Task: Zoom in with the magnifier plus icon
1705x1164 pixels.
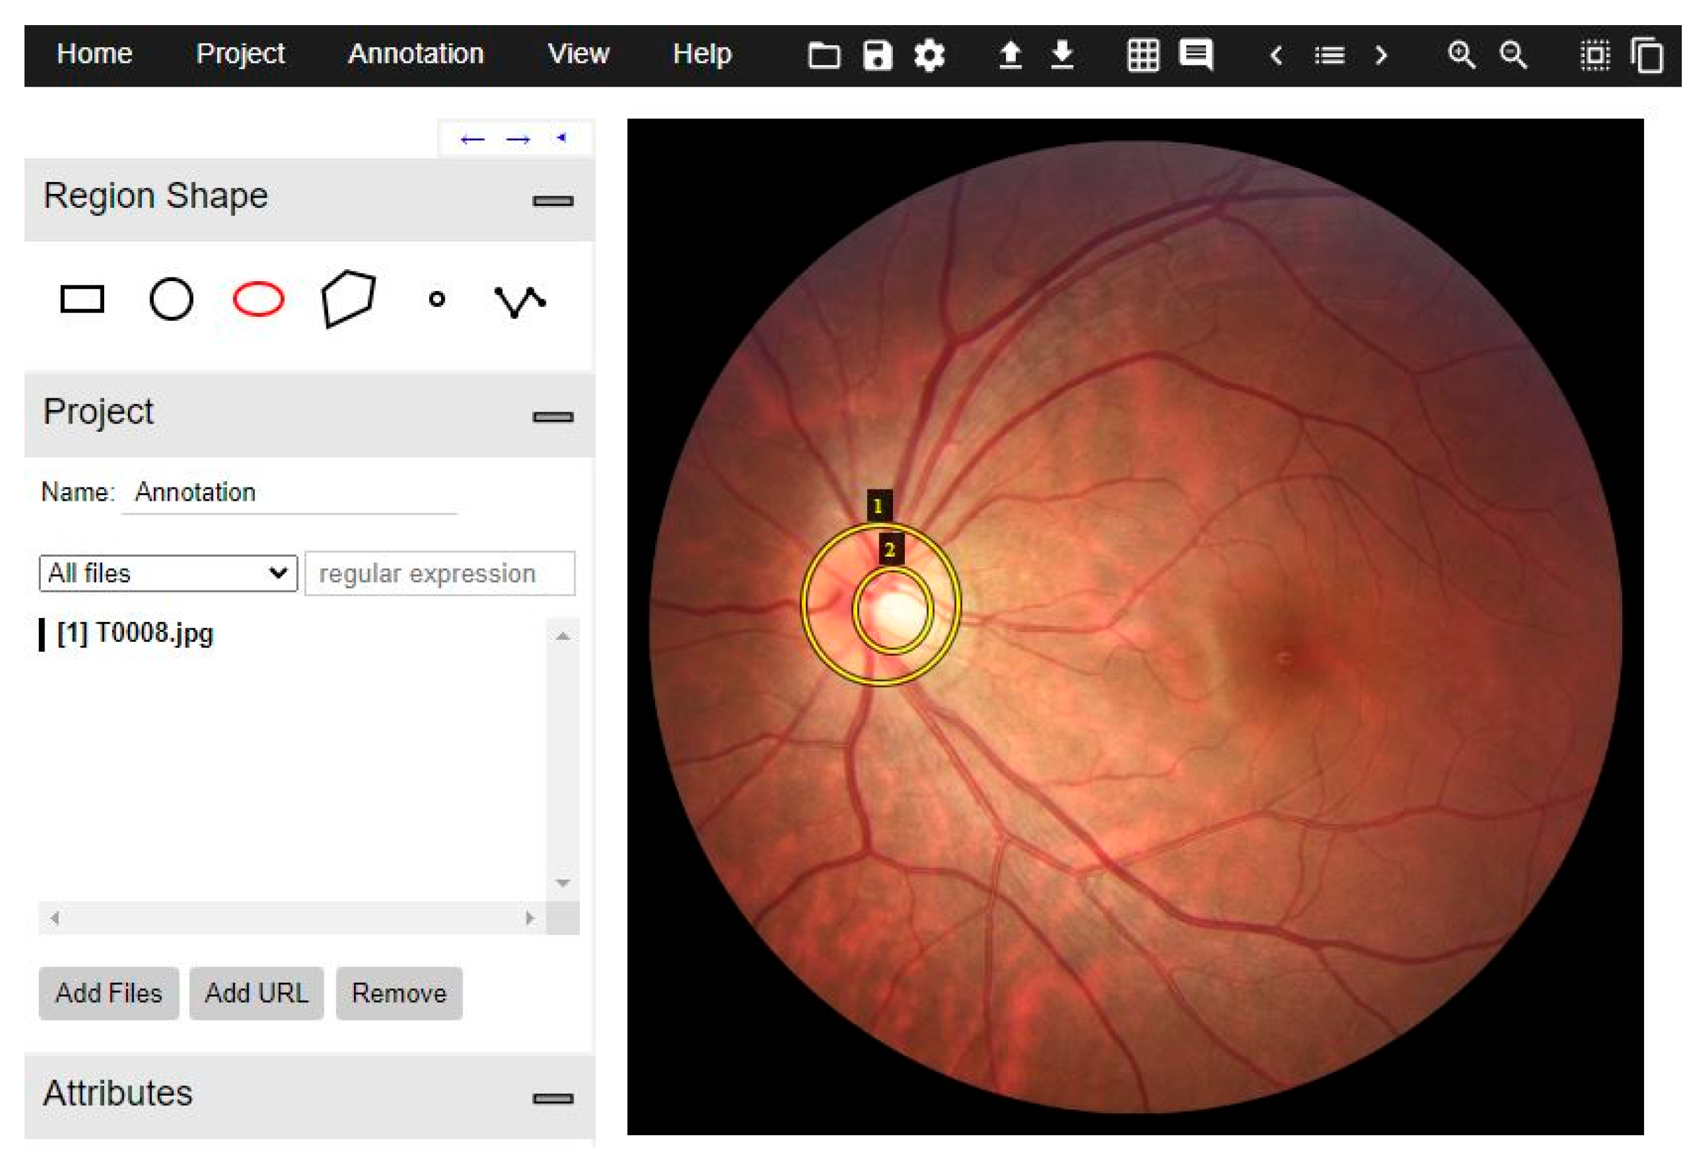Action: pos(1461,55)
